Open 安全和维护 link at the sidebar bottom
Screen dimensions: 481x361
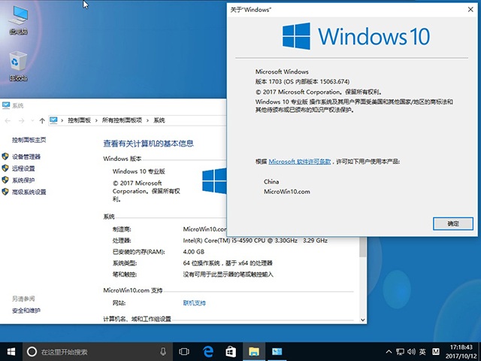tap(26, 311)
